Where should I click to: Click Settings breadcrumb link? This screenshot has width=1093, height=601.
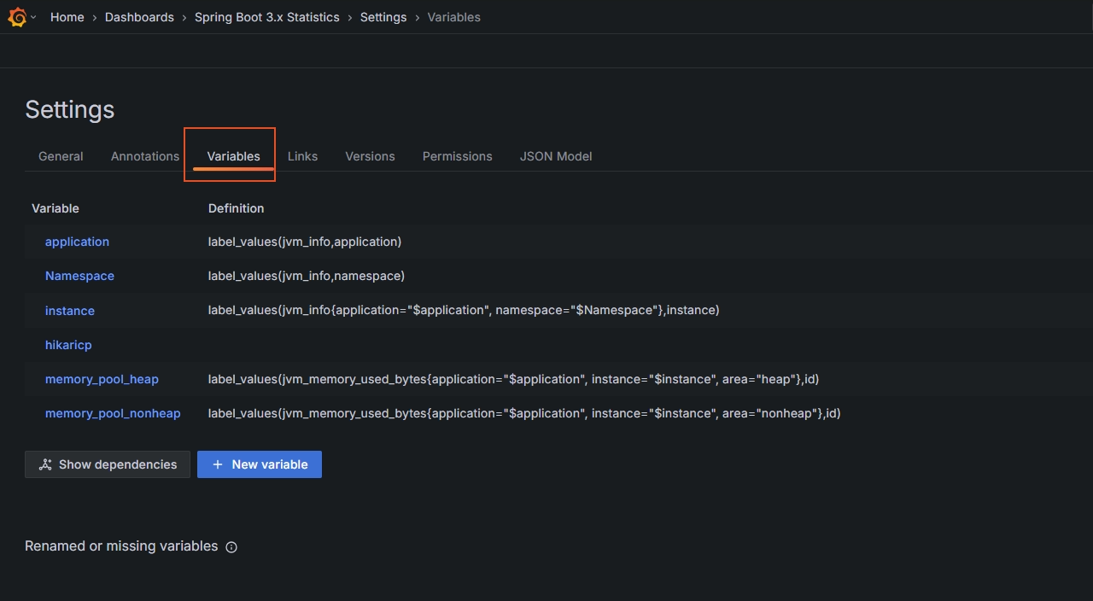pyautogui.click(x=383, y=17)
